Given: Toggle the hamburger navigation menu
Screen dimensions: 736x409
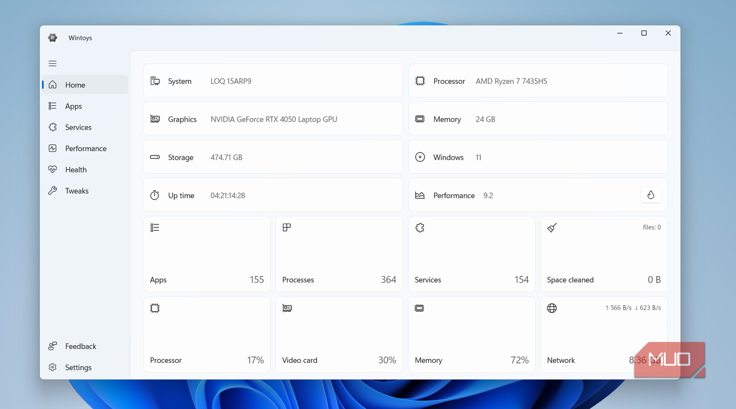Looking at the screenshot, I should [x=53, y=64].
